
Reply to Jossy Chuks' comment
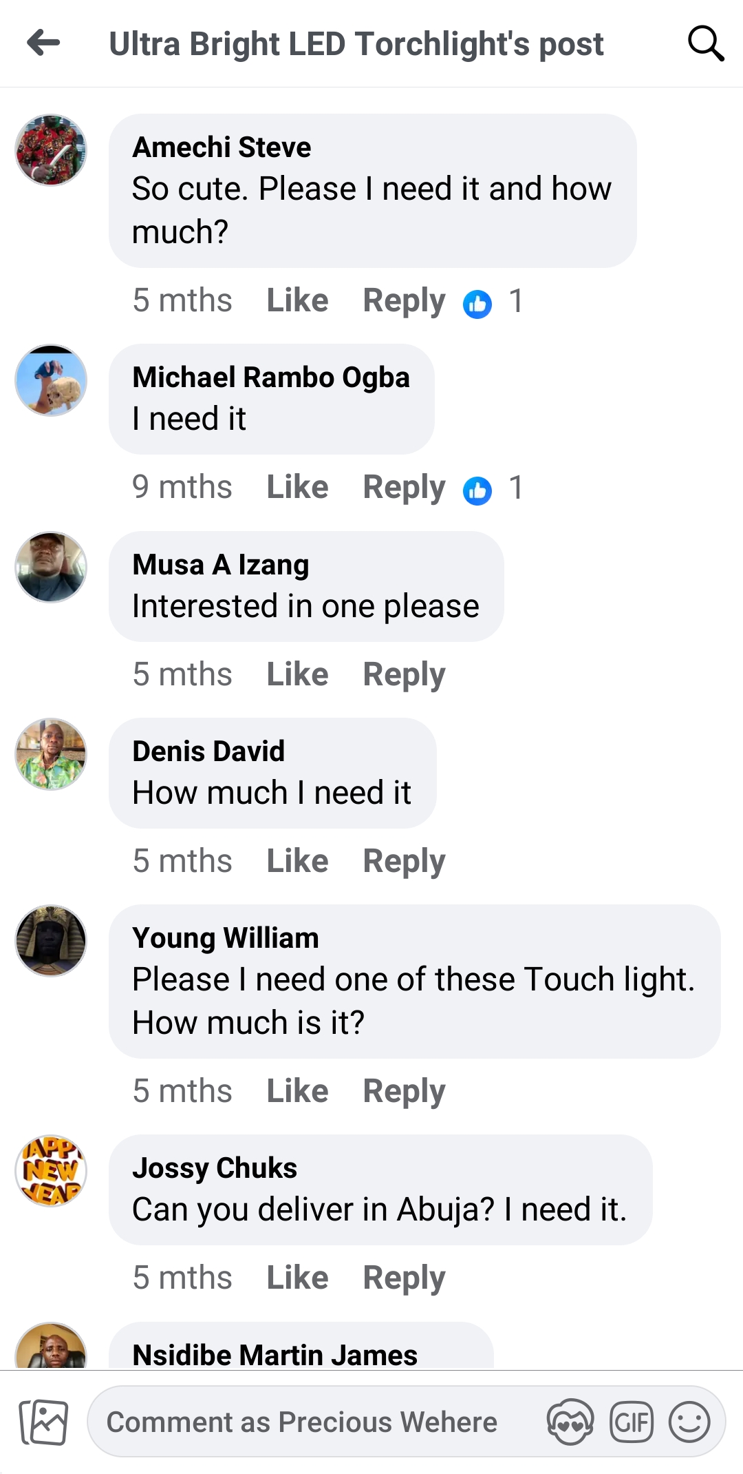click(x=404, y=1278)
